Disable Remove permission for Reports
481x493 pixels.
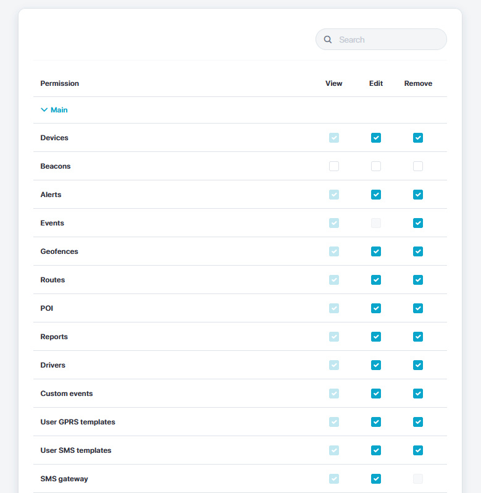coord(418,337)
